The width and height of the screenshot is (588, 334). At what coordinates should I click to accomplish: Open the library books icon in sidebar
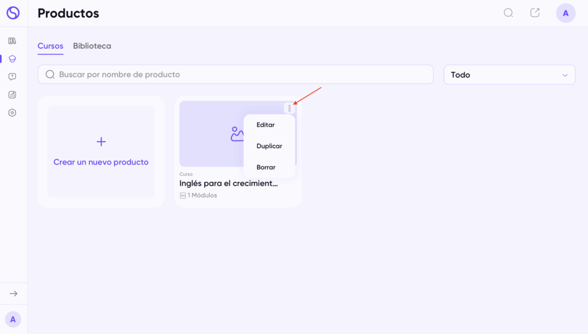coord(12,41)
